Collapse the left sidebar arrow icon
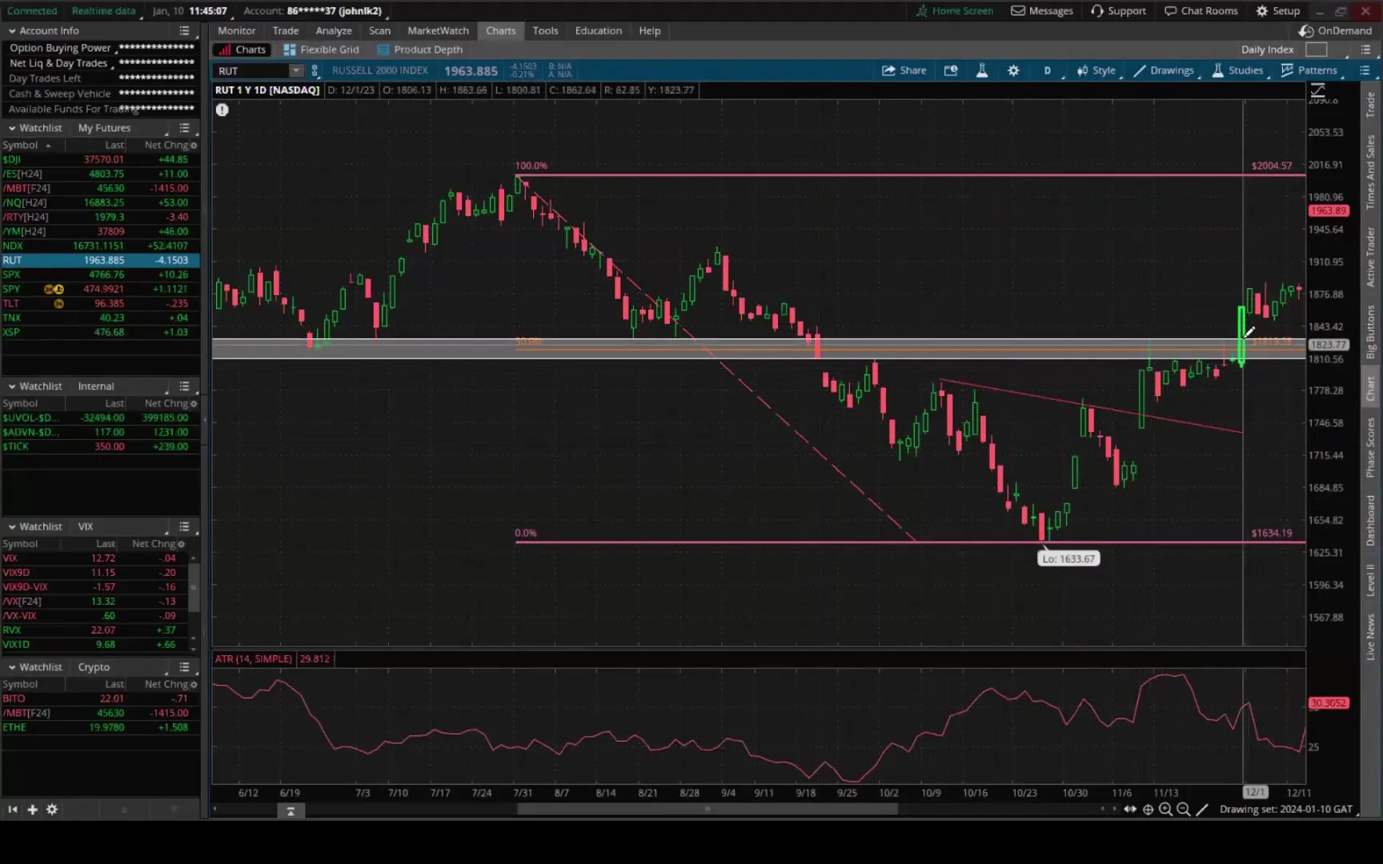 [13, 810]
